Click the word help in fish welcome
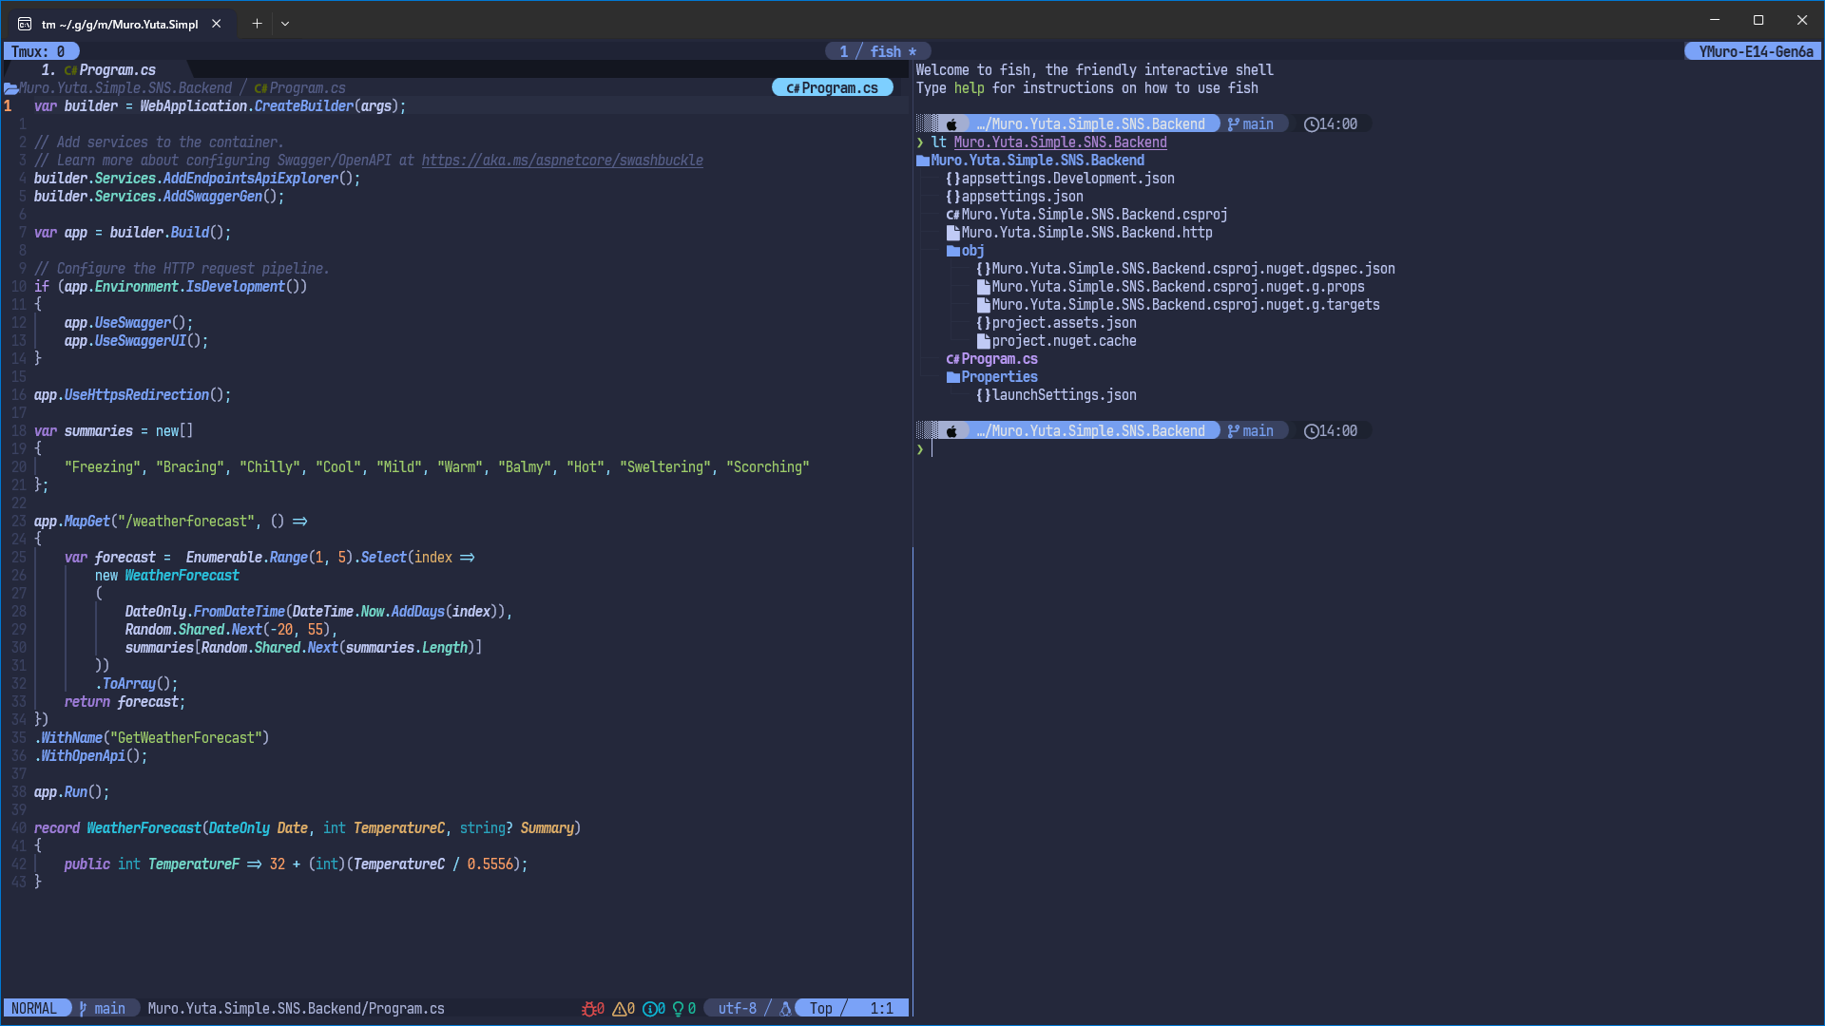Image resolution: width=1825 pixels, height=1026 pixels. 970,88
